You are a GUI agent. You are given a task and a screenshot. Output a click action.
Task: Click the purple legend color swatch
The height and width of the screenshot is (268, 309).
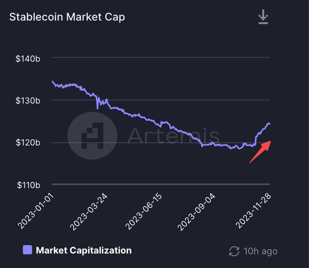pyautogui.click(x=27, y=250)
